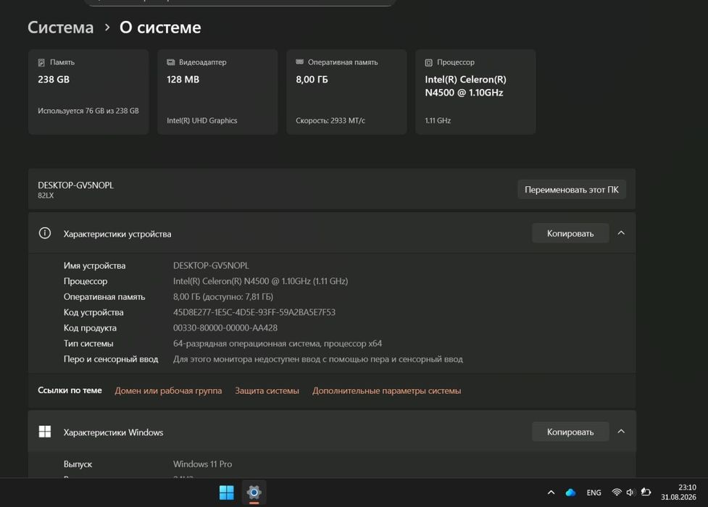Click Intel(R) UHD Graphics text
708x507 pixels.
(202, 120)
